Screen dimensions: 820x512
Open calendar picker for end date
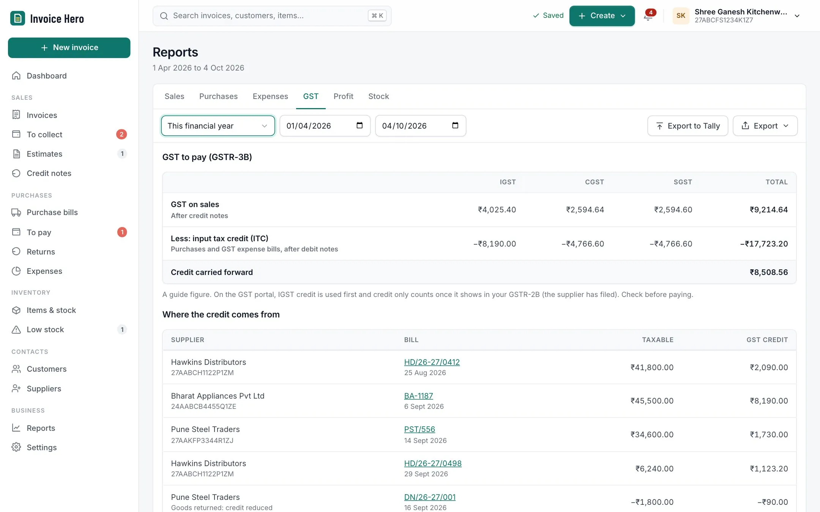[455, 126]
